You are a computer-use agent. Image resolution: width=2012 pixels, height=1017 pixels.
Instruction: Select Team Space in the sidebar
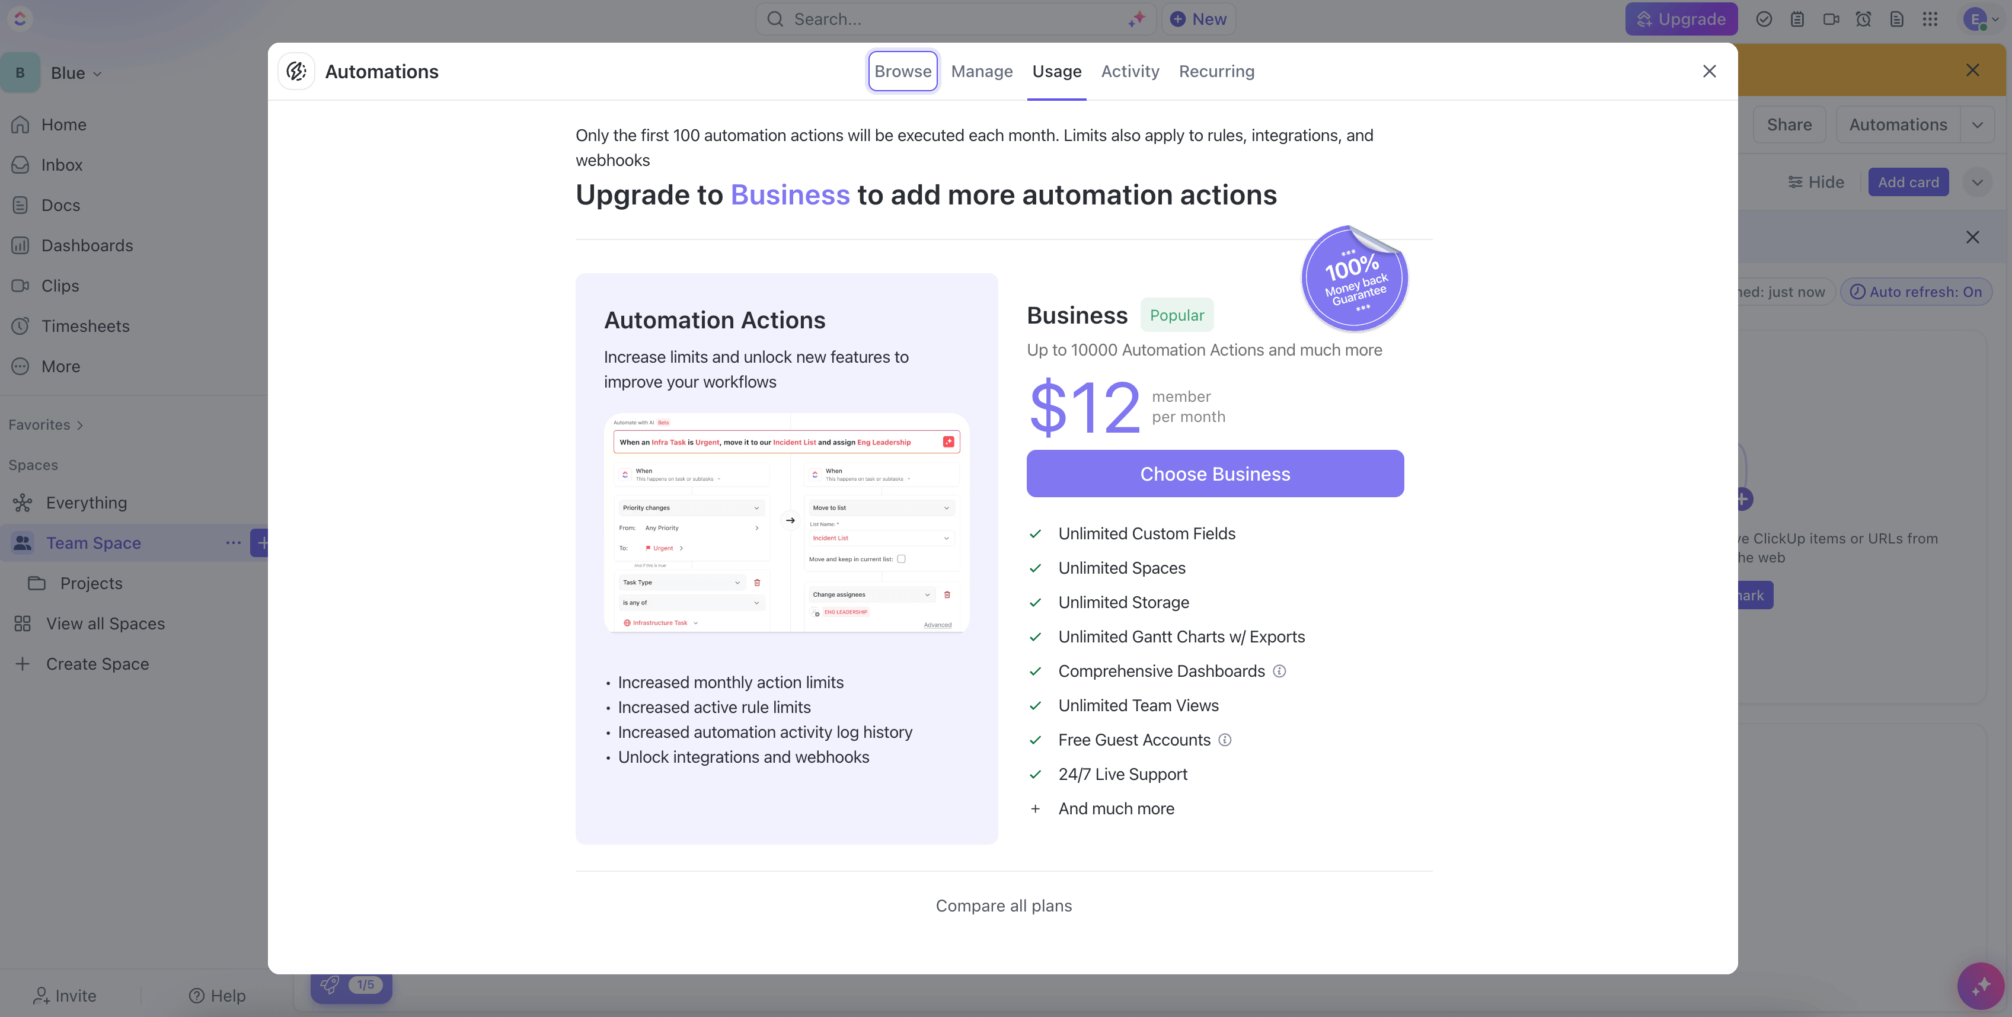93,543
